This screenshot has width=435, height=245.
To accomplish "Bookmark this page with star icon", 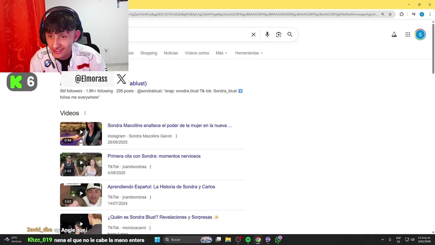I will click(390, 14).
